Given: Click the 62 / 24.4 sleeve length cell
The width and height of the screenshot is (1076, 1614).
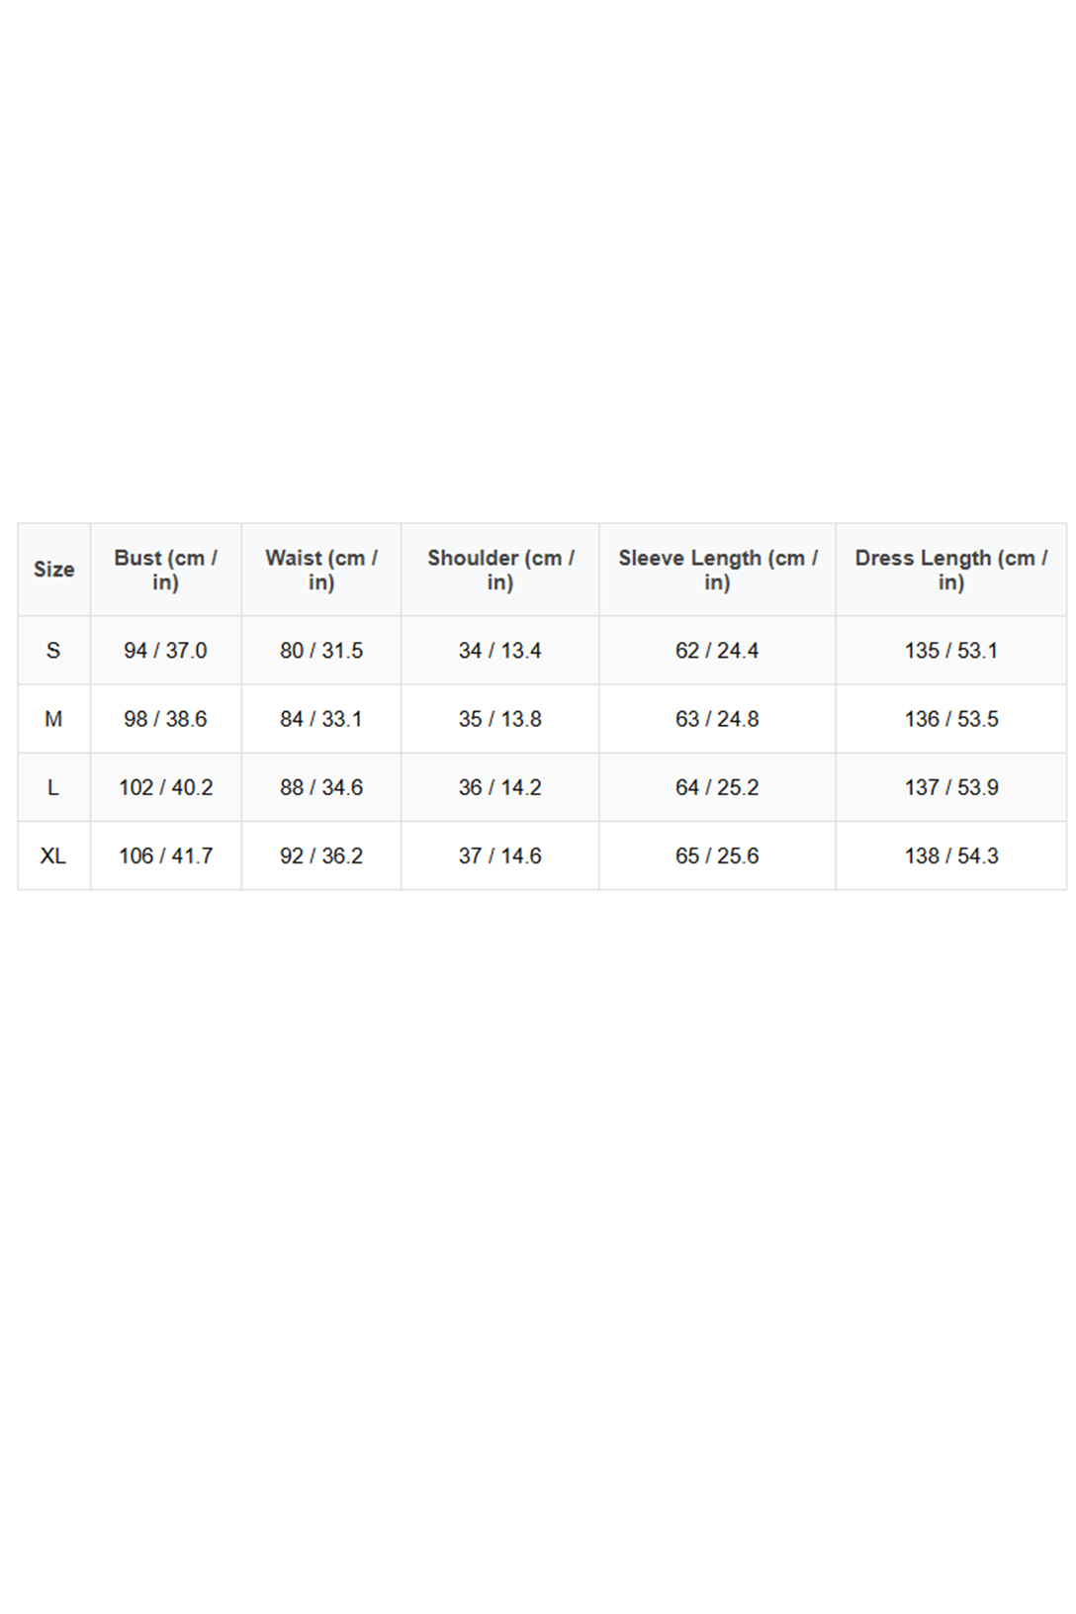Looking at the screenshot, I should click(717, 651).
